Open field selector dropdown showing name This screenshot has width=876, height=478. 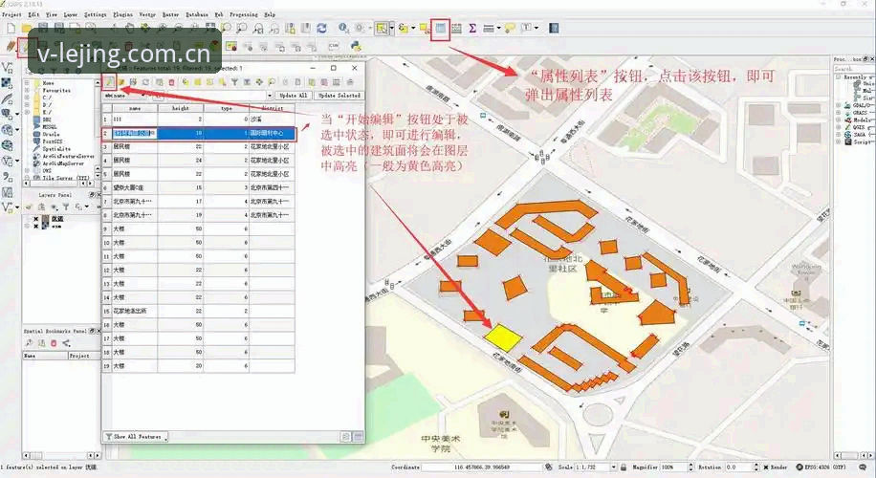coord(127,96)
